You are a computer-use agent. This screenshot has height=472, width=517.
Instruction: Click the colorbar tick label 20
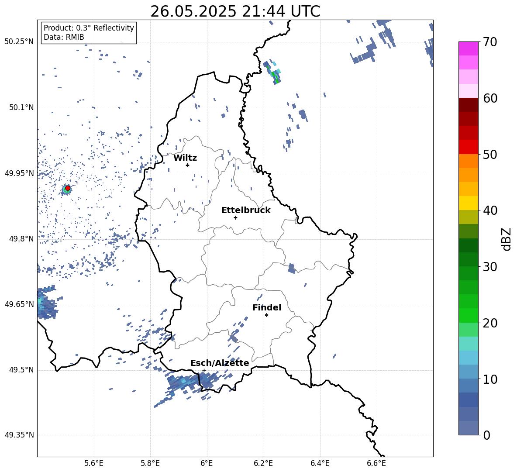490,323
